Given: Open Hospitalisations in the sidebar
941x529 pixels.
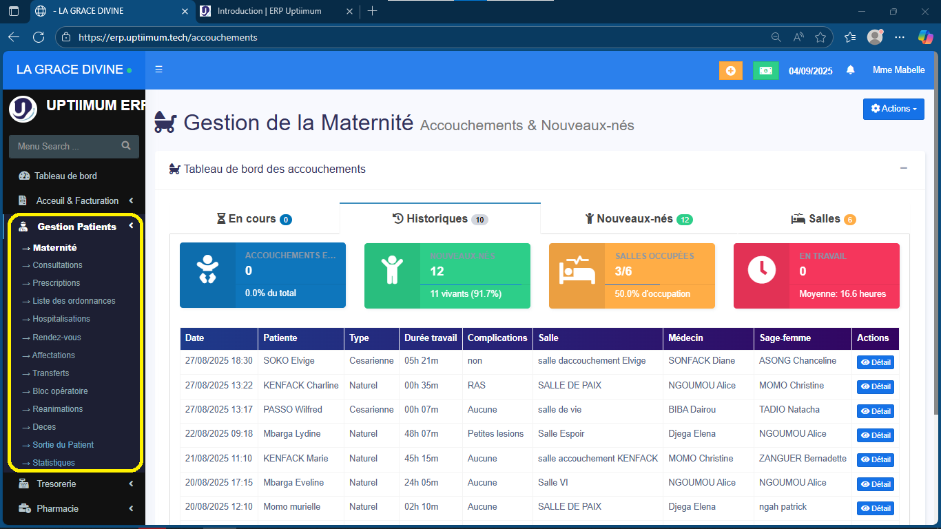Looking at the screenshot, I should point(61,319).
